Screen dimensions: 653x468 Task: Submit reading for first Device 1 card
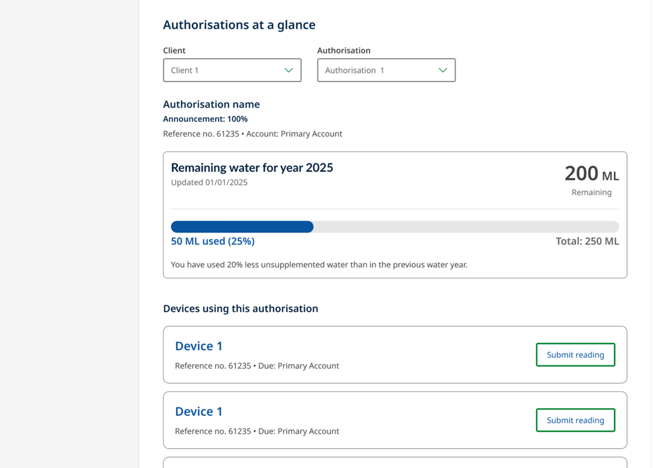coord(575,355)
